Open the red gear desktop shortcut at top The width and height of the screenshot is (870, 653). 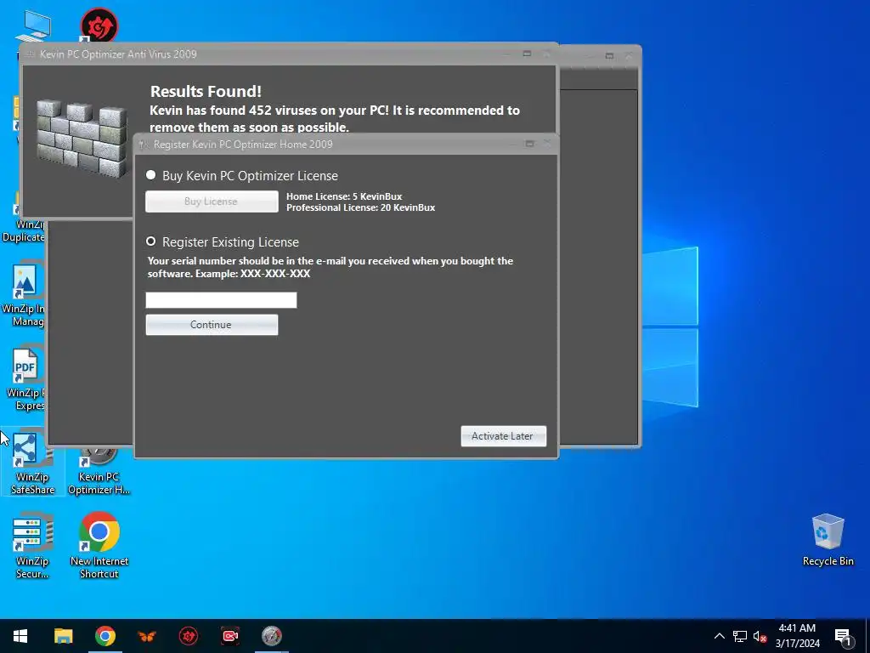(x=99, y=26)
